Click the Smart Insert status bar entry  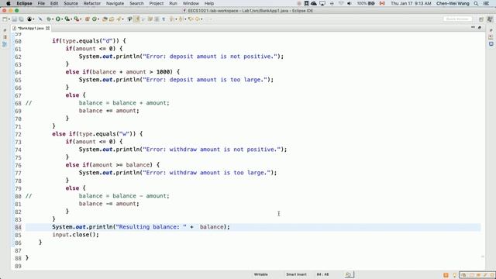296,274
